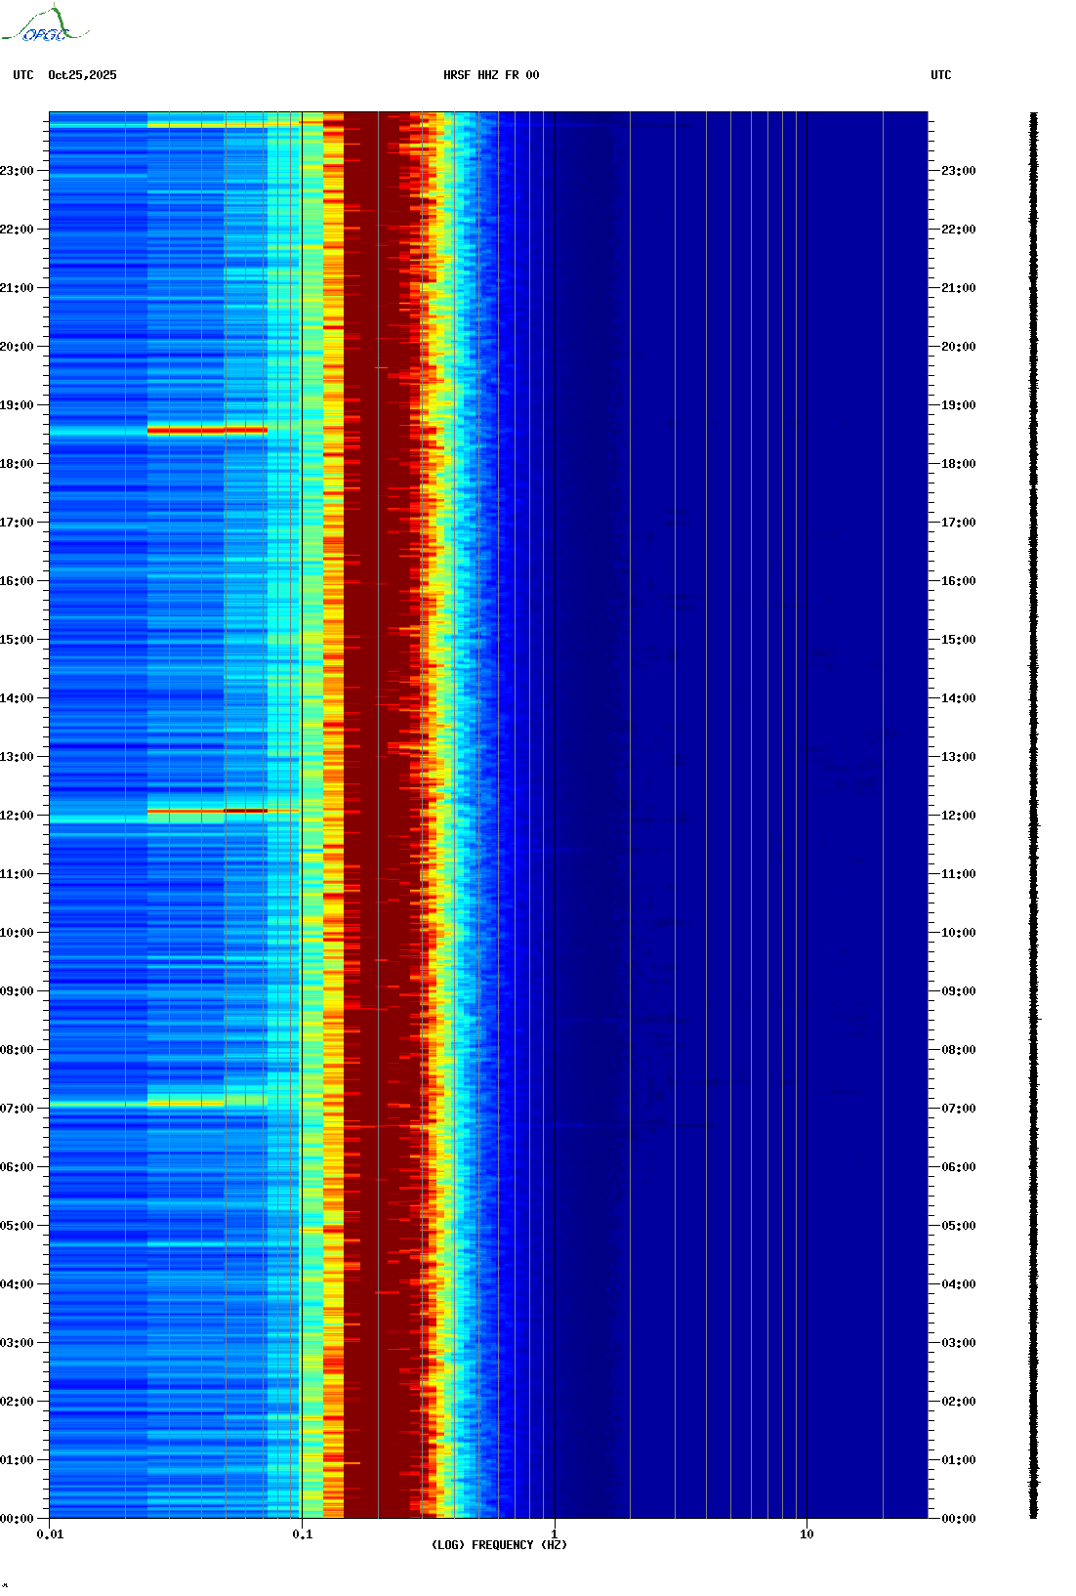Click the 12:00 label on the left axis
1076x1596 pixels.
(17, 816)
